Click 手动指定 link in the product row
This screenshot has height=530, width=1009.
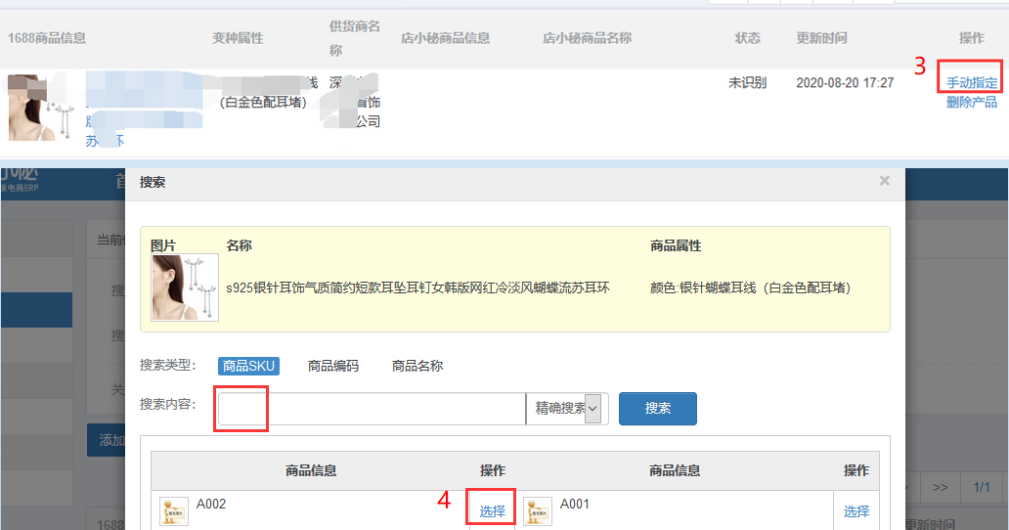pyautogui.click(x=971, y=83)
